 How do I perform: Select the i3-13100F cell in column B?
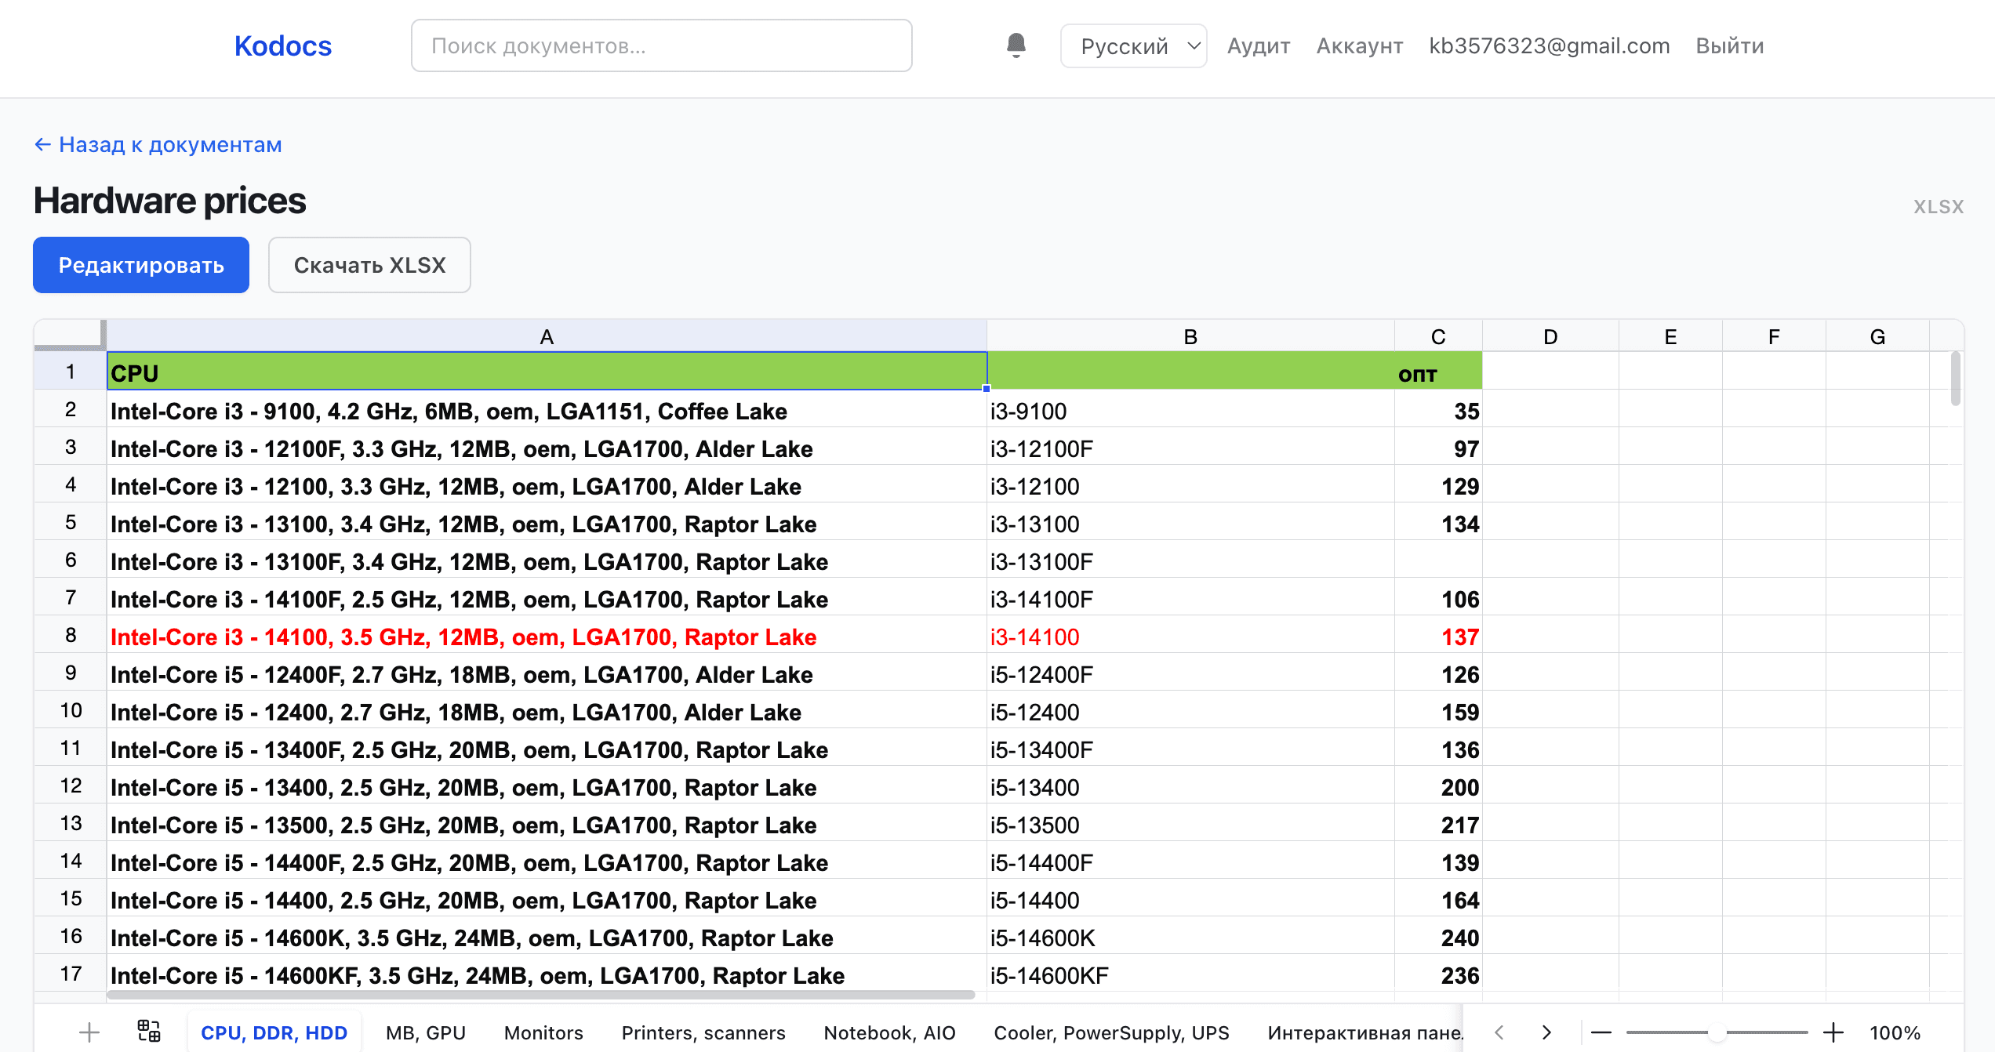tap(1190, 560)
